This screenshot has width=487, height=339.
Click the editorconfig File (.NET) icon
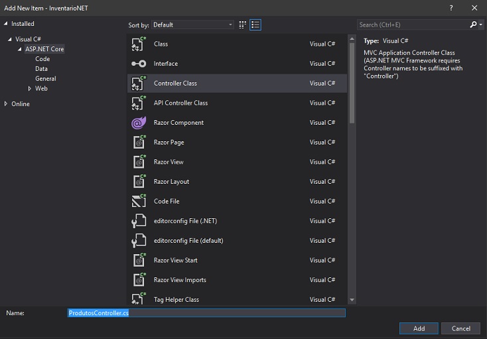(x=139, y=221)
